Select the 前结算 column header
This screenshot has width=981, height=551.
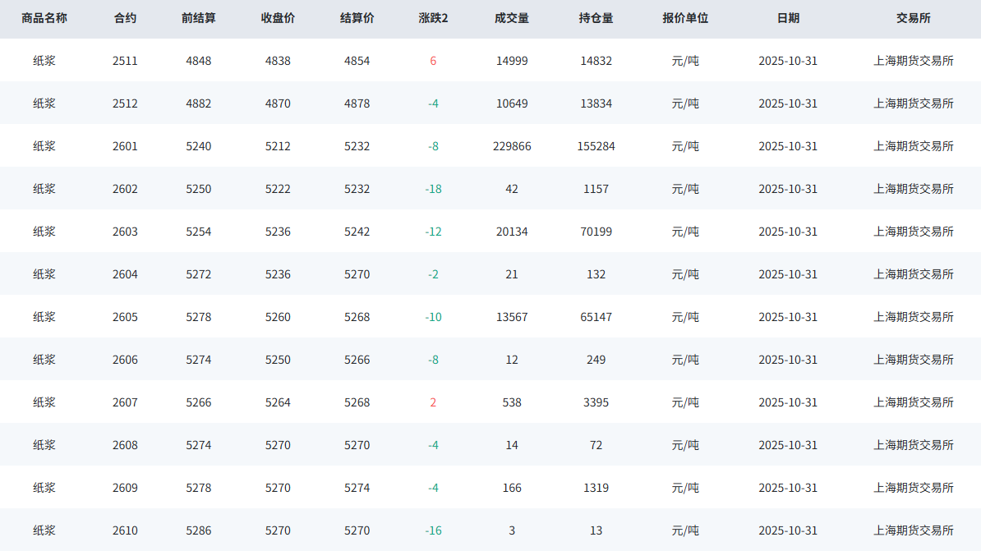click(198, 18)
